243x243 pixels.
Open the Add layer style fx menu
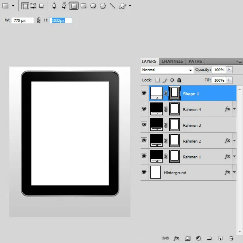(177, 238)
